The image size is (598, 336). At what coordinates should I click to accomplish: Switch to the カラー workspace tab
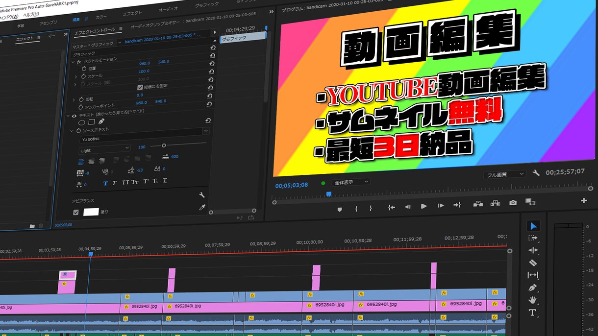(101, 17)
